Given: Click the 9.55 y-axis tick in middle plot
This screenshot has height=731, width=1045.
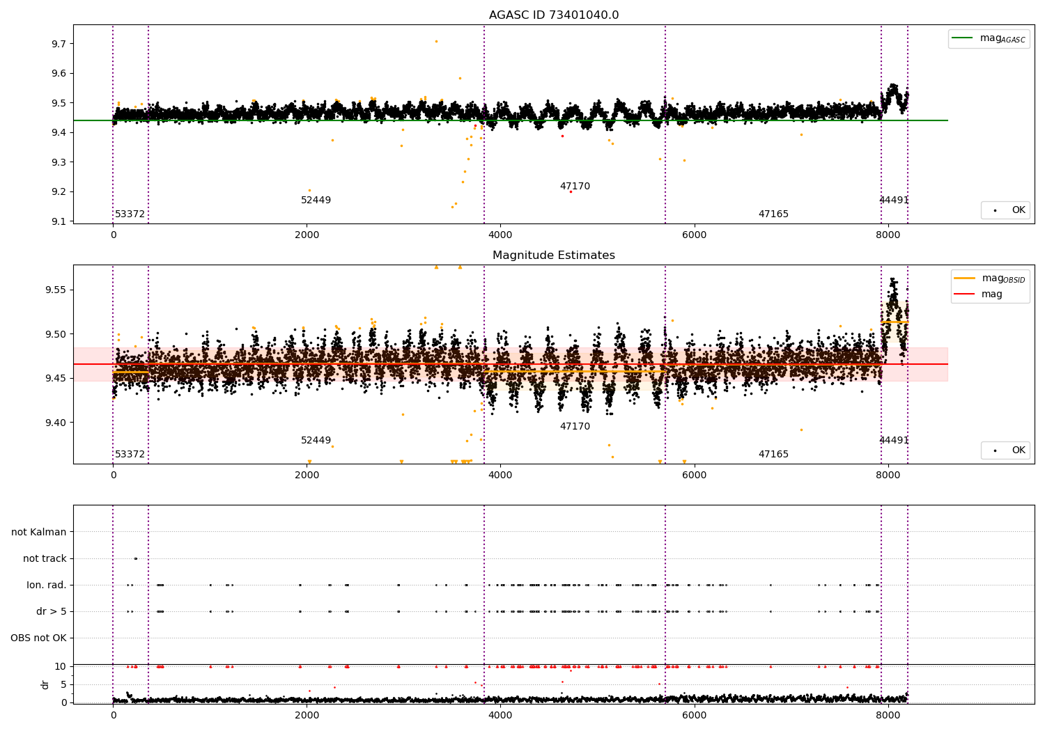Looking at the screenshot, I should click(56, 290).
